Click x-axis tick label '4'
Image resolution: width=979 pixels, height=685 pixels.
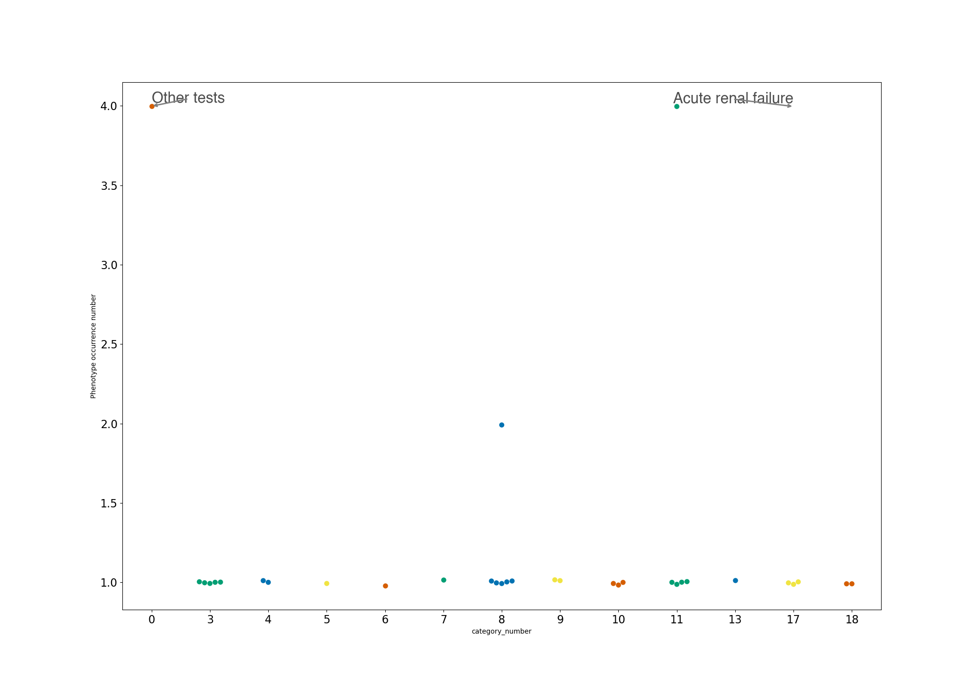tap(268, 619)
